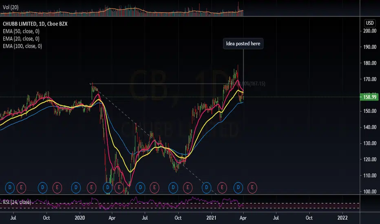The height and width of the screenshot is (224, 380).
Task: Click the RSI (14, close) indicator label
Action: 17,202
